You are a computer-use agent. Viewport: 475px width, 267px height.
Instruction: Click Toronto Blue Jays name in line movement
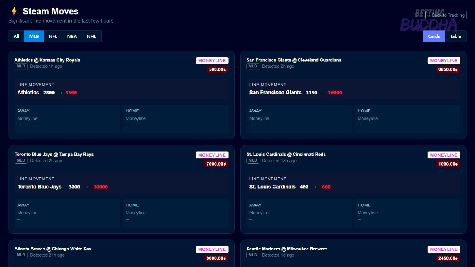(39, 187)
